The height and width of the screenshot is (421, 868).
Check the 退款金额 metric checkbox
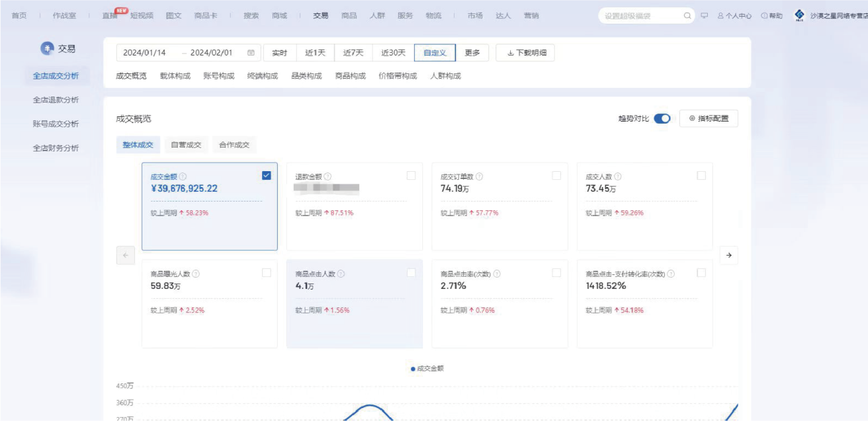pos(411,176)
